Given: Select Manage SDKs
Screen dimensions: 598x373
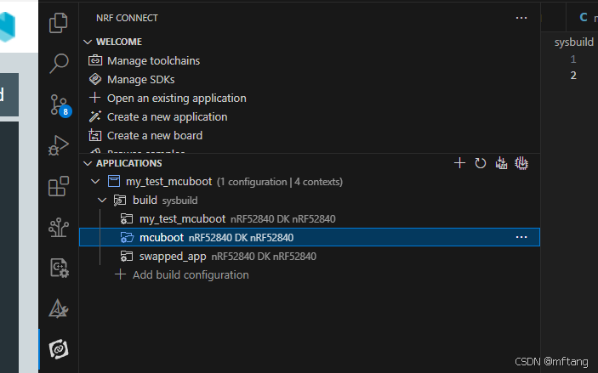Looking at the screenshot, I should coord(140,79).
